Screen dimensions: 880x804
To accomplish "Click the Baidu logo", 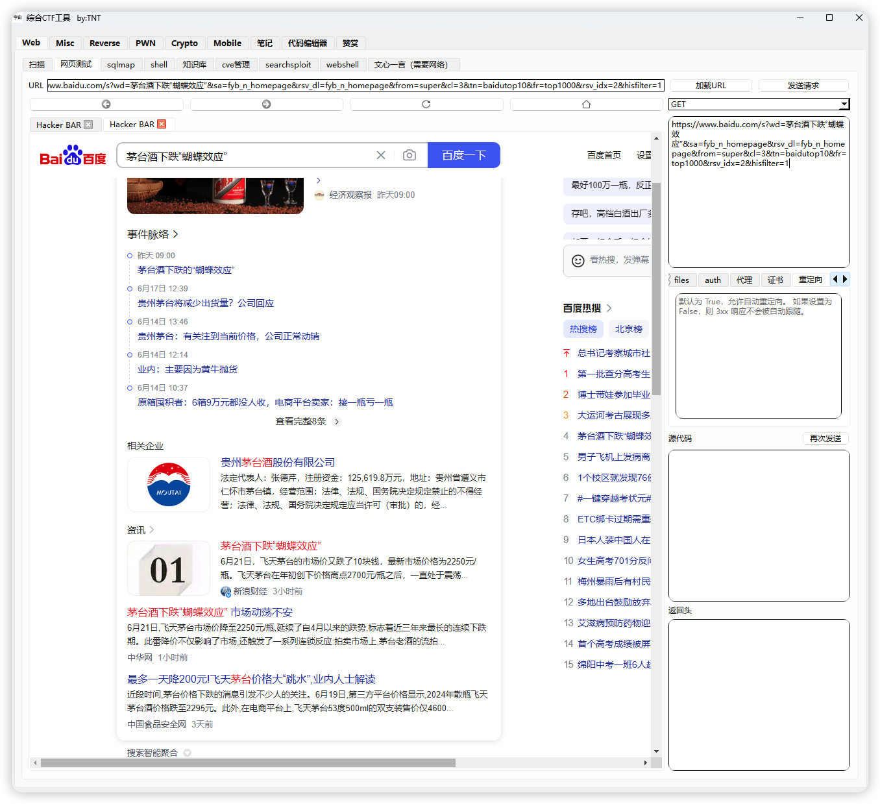I will pos(73,155).
